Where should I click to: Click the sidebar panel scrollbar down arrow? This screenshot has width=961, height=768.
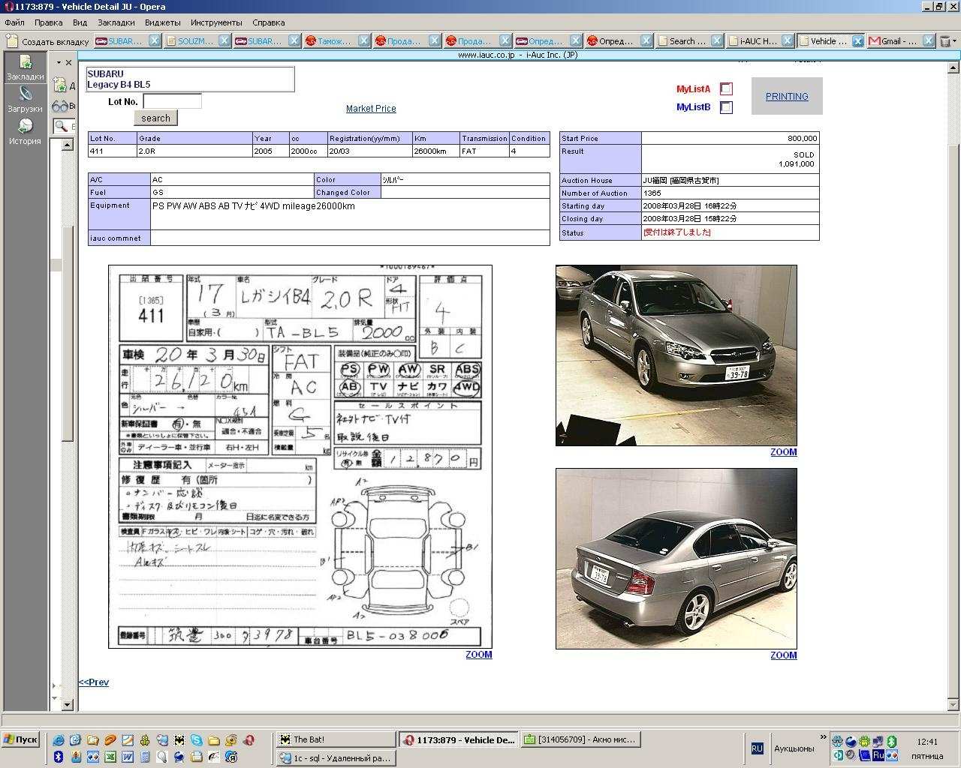tap(67, 705)
